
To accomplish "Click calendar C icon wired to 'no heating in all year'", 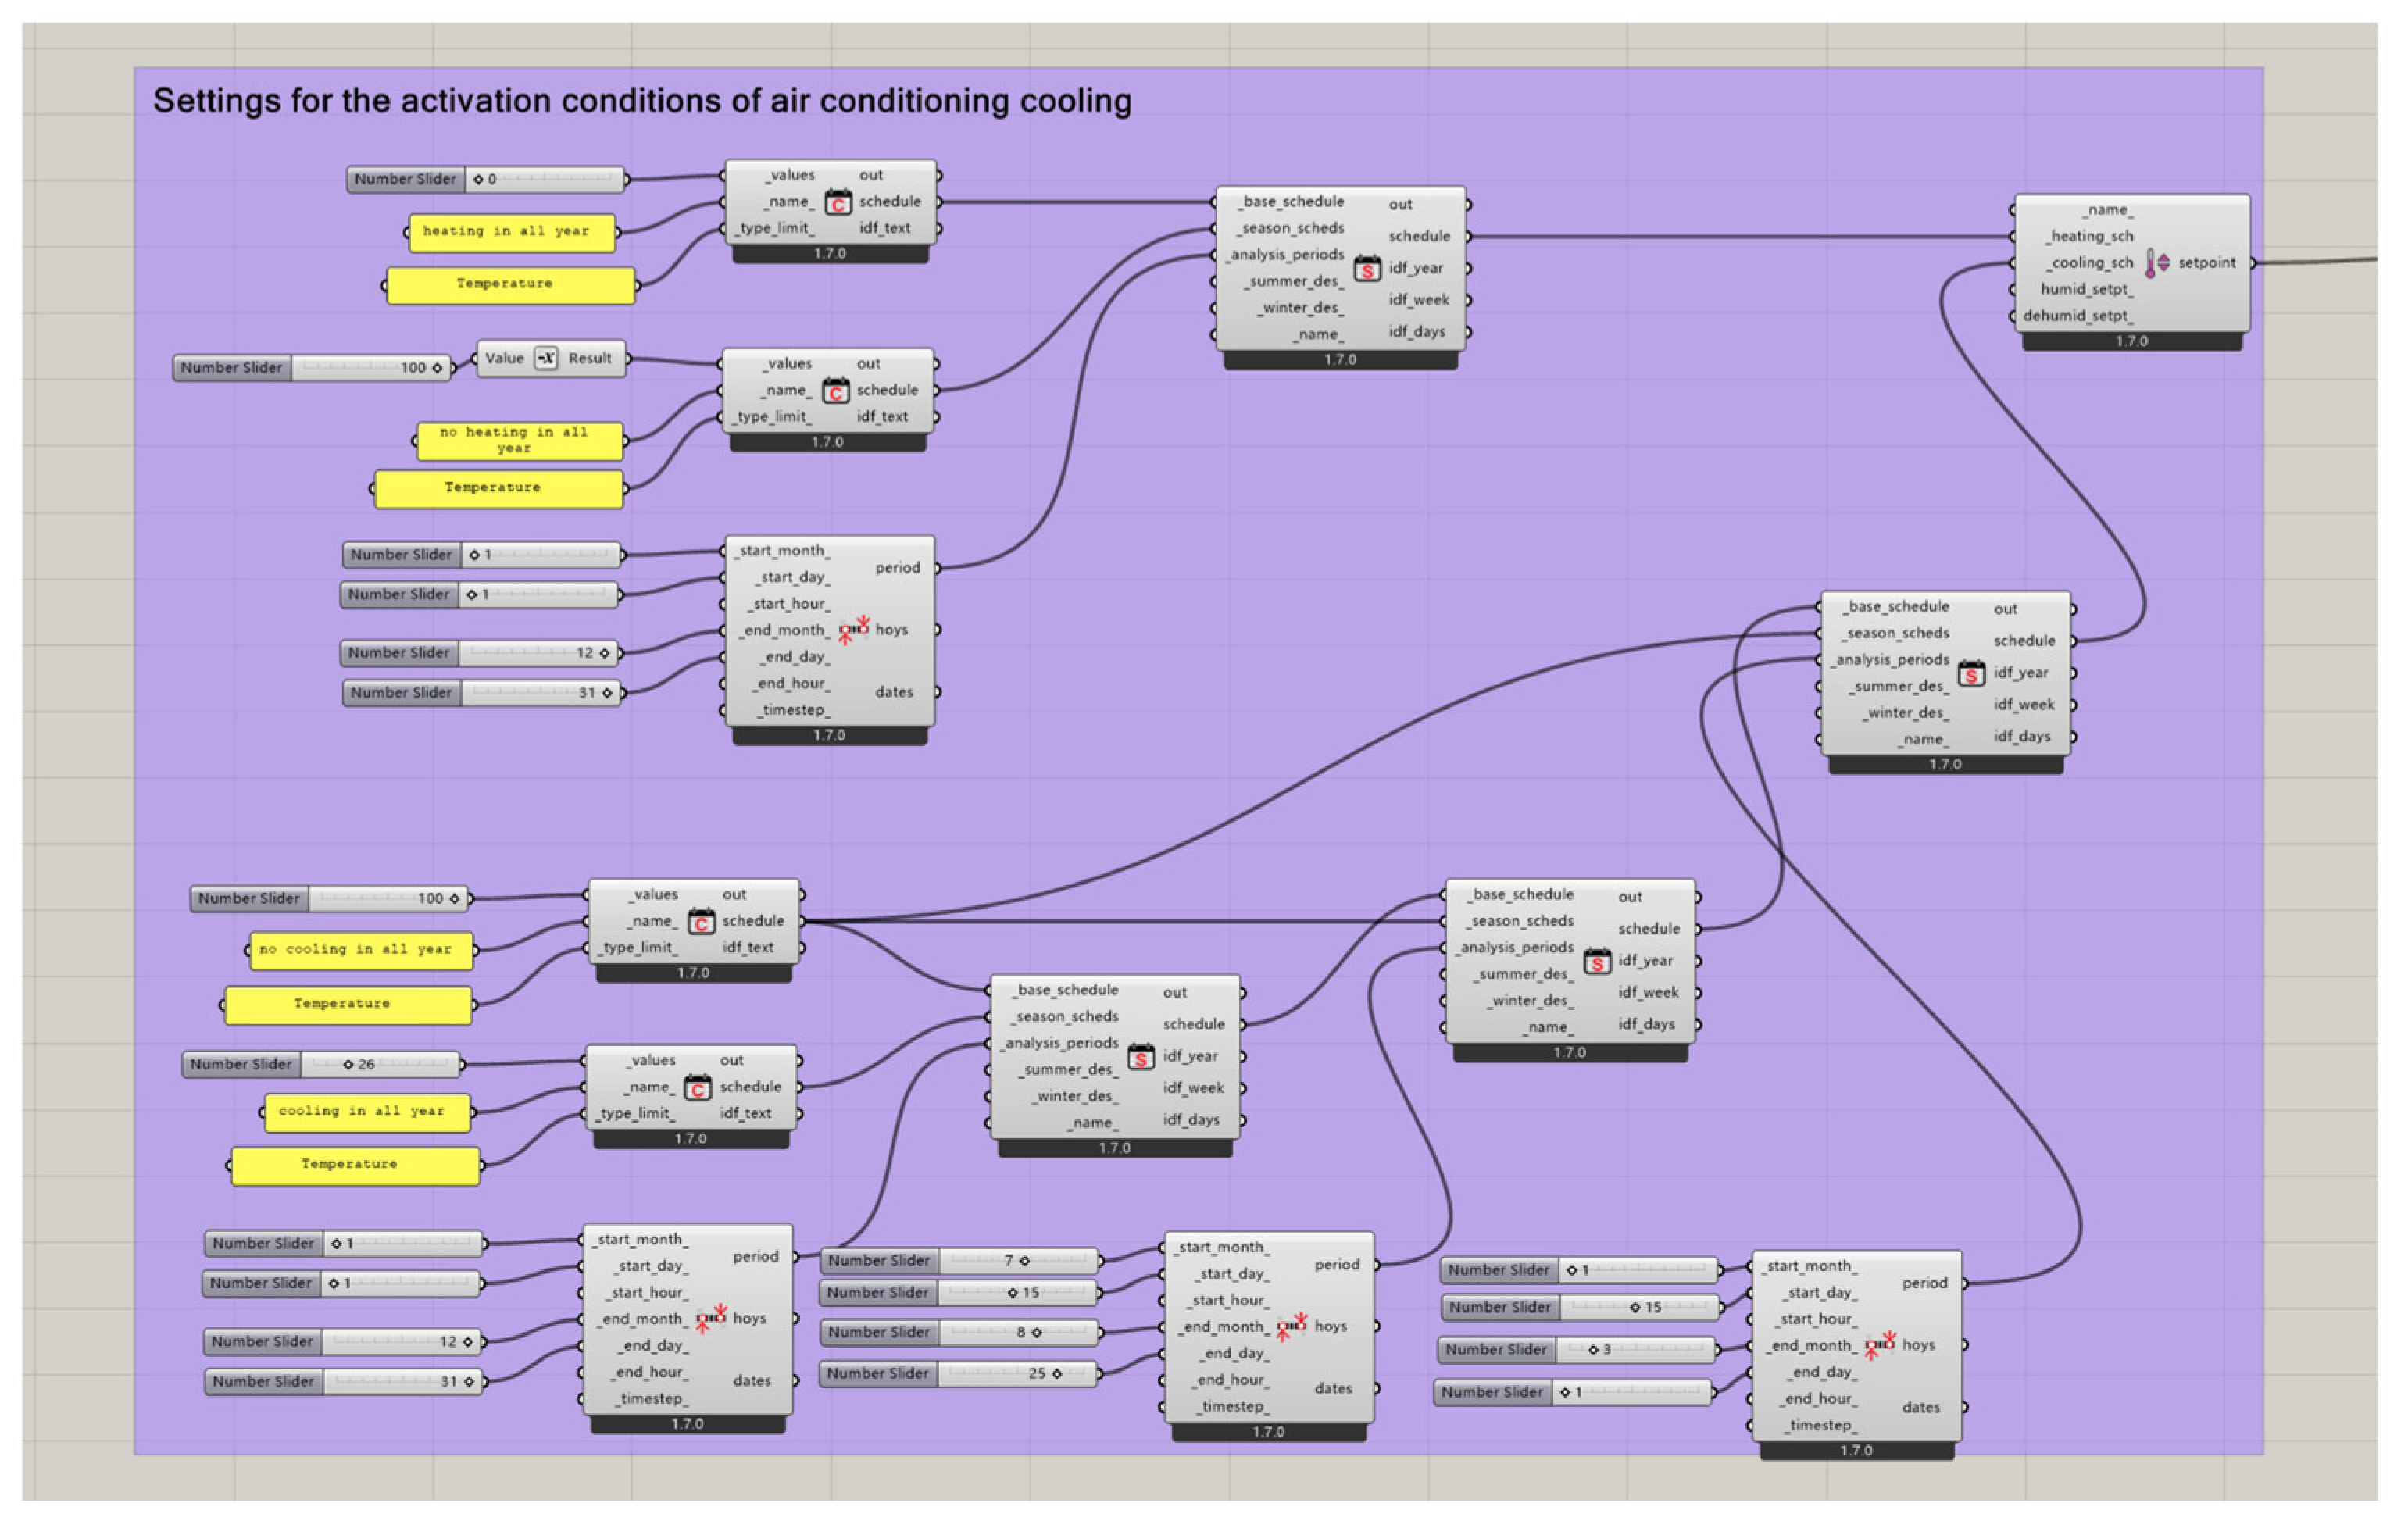I will pos(835,391).
